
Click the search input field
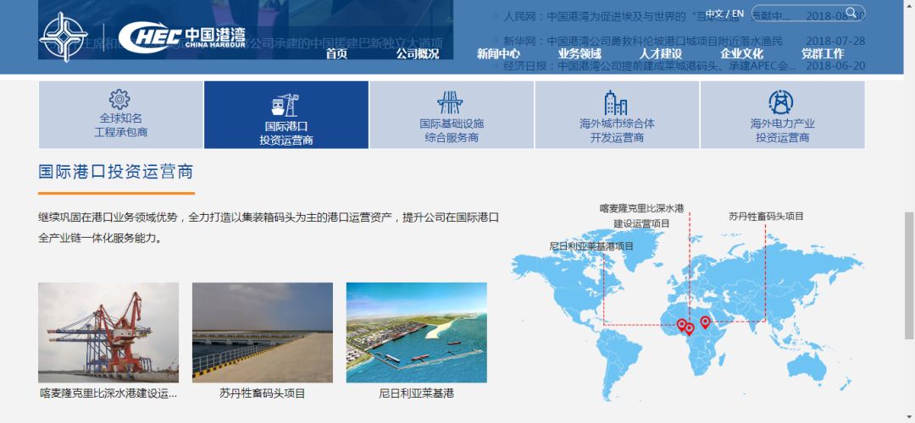click(x=796, y=14)
